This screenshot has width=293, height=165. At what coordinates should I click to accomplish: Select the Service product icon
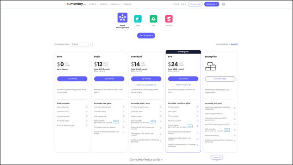pyautogui.click(x=169, y=19)
